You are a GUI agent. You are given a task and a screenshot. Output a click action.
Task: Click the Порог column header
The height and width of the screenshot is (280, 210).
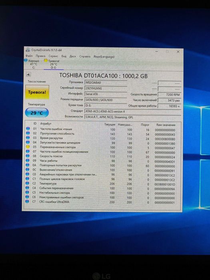pos(145,125)
